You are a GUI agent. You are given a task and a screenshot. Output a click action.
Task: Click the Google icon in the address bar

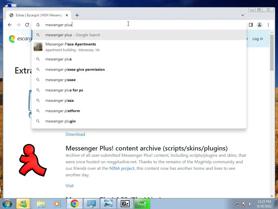38,25
